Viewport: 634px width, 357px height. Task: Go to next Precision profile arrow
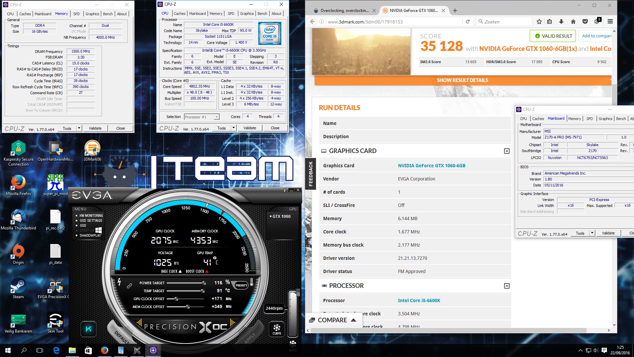232,322
